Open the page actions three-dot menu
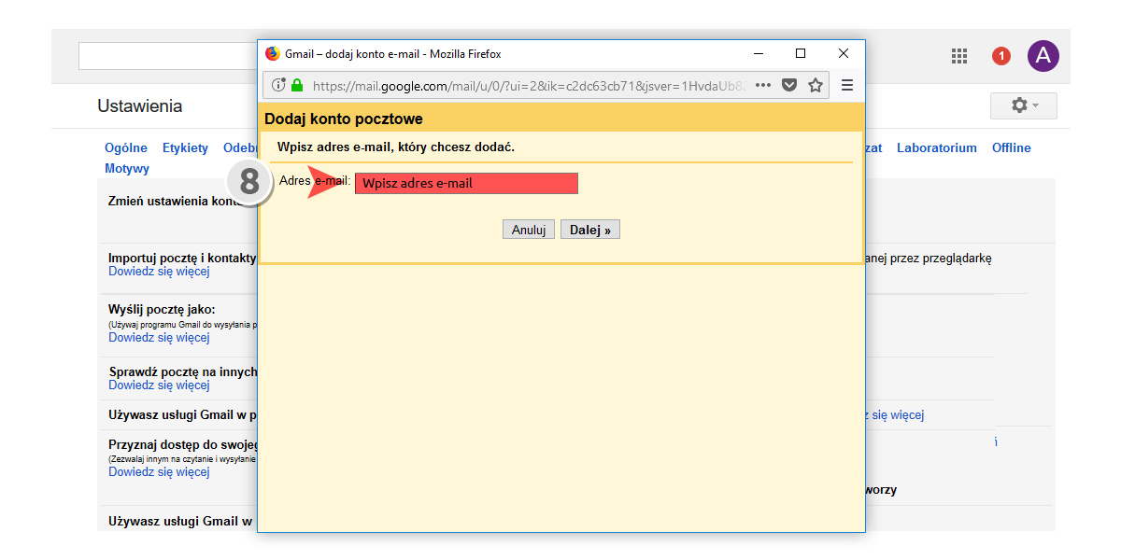The image size is (1121, 560). coord(763,85)
